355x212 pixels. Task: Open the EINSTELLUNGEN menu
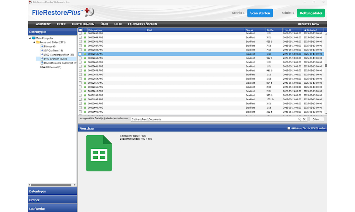click(83, 24)
